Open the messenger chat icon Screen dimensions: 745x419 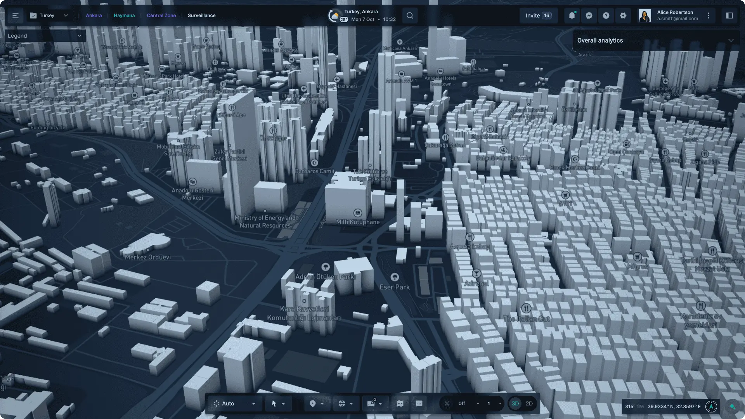click(589, 16)
